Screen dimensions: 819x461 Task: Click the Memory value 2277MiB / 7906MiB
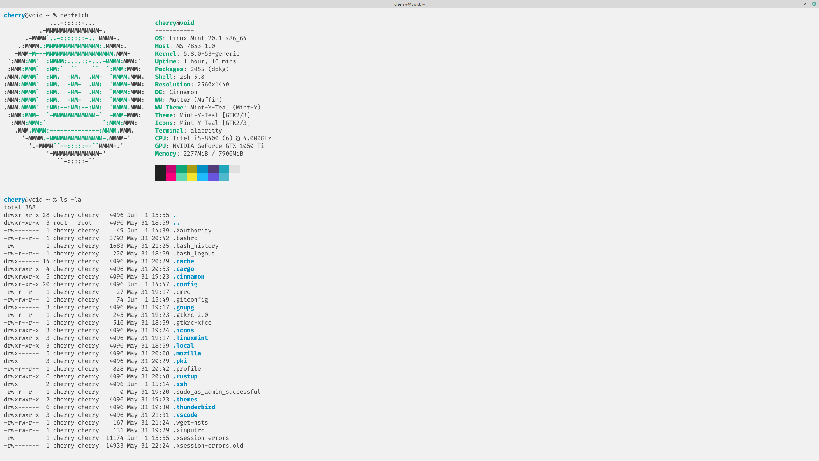click(213, 154)
